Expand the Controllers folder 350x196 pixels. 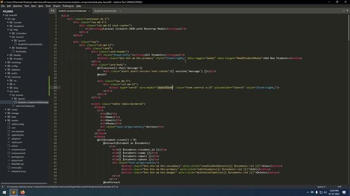pos(10,33)
